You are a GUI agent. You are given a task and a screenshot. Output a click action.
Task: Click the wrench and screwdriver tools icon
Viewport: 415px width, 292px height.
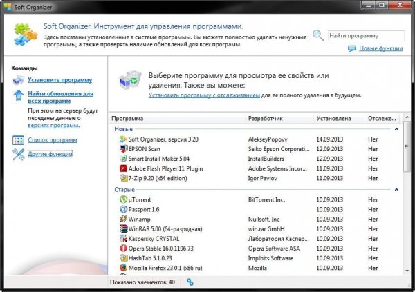18,155
